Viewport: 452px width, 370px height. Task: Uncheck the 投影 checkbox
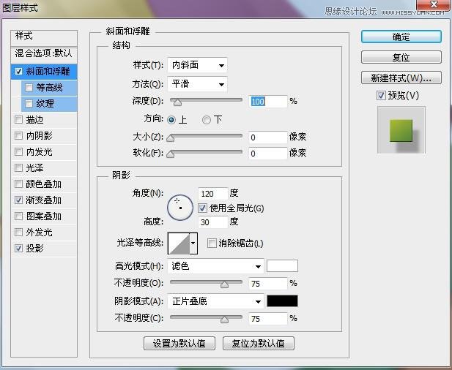19,248
